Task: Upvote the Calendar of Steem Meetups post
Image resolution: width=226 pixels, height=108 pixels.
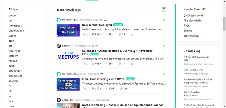Action: (x=84, y=64)
